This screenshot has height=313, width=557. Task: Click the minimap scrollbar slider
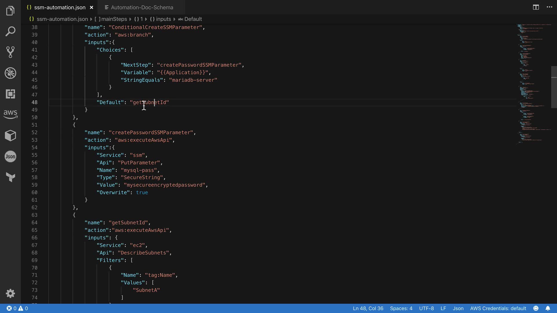point(554,87)
